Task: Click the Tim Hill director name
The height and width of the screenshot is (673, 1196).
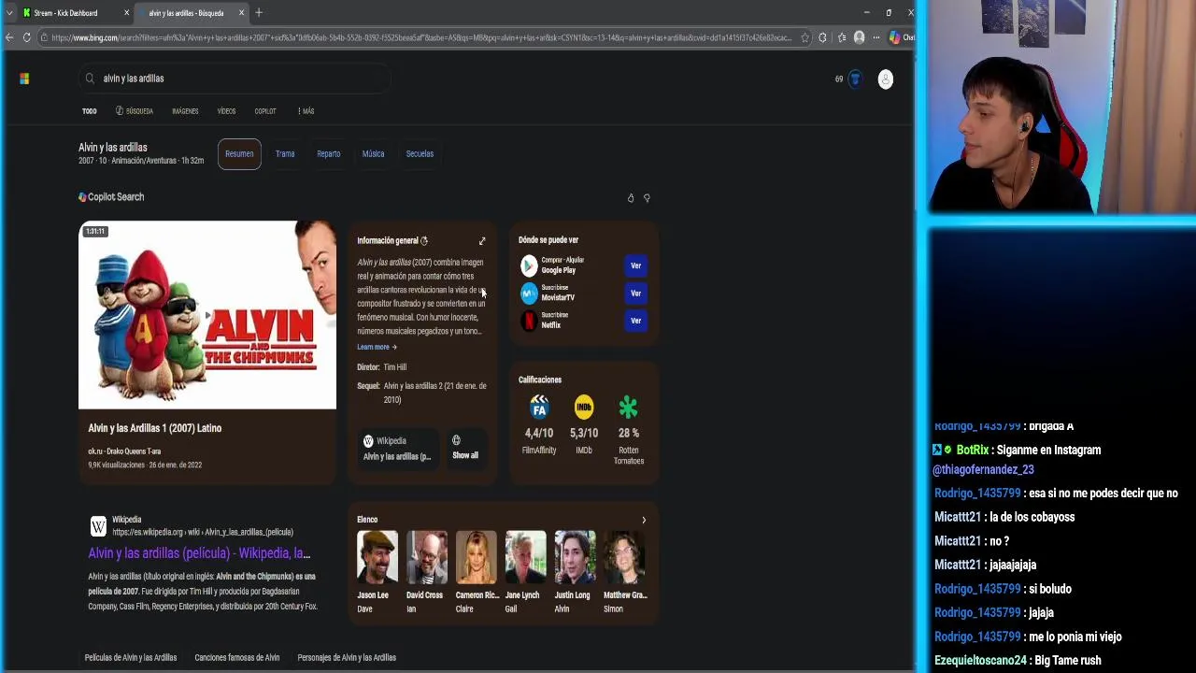Action: tap(394, 367)
